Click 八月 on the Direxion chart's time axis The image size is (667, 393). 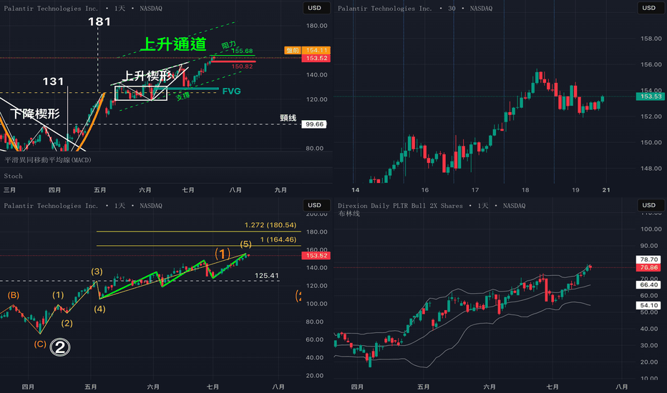[621, 387]
